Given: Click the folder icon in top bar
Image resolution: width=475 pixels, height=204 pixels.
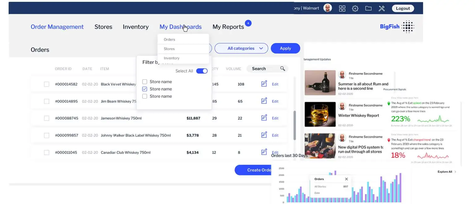Looking at the screenshot, I should (x=368, y=9).
